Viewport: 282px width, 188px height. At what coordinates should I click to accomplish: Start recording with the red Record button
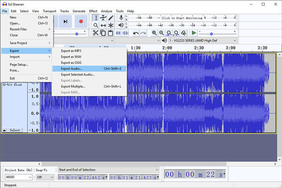[x=81, y=22]
